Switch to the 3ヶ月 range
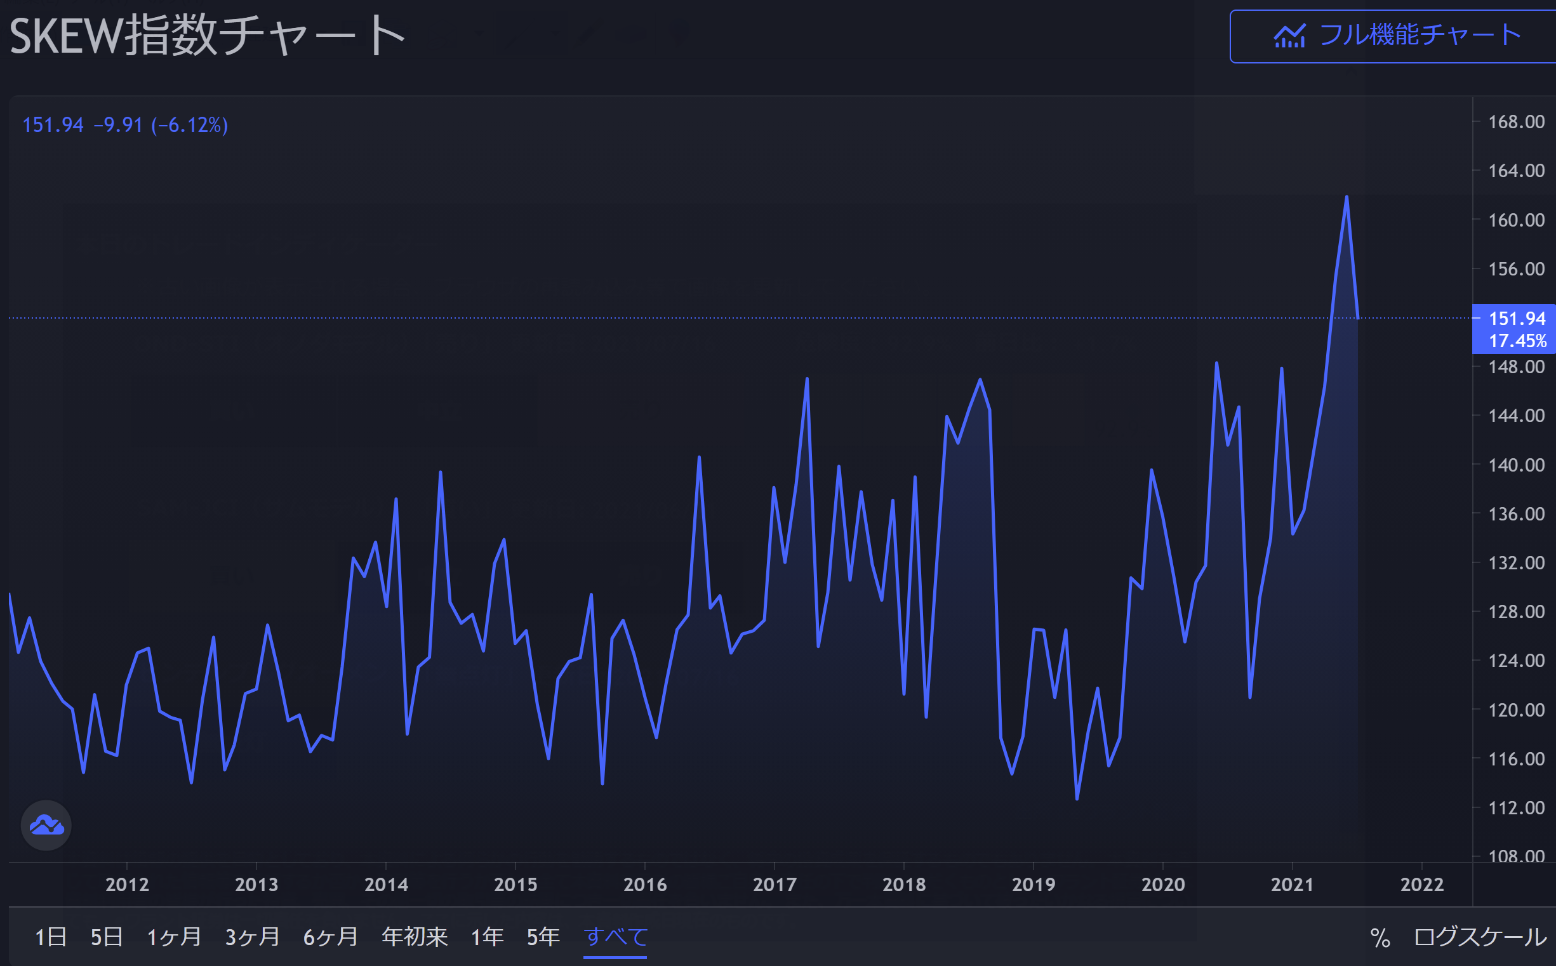The width and height of the screenshot is (1556, 966). pos(253,937)
